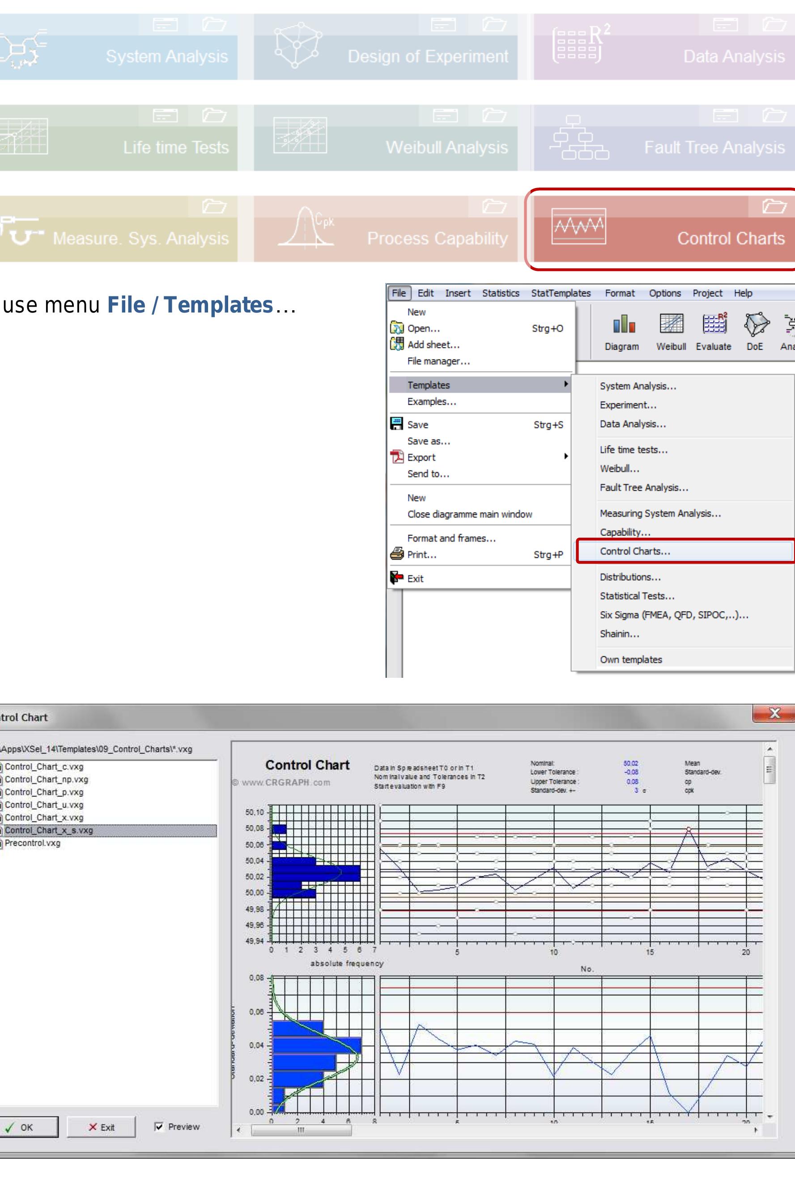Toggle the Preview checkbox
This screenshot has height=1177, width=795.
(x=159, y=1126)
